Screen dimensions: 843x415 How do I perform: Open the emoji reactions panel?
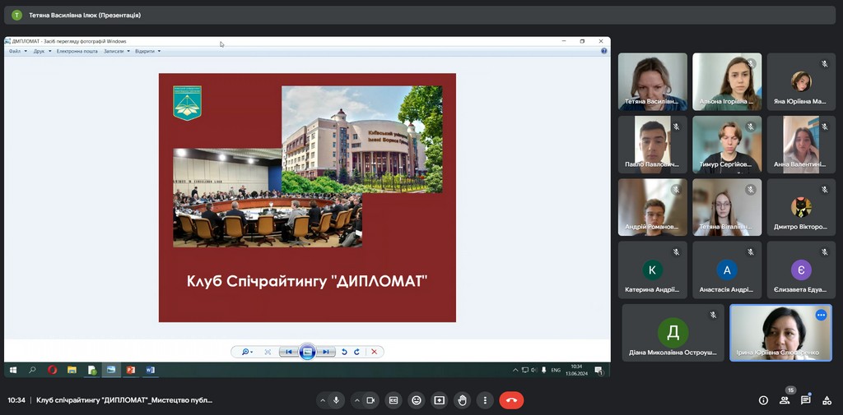(x=417, y=400)
